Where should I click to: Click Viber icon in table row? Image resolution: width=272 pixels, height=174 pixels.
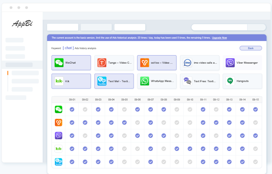tap(59, 136)
